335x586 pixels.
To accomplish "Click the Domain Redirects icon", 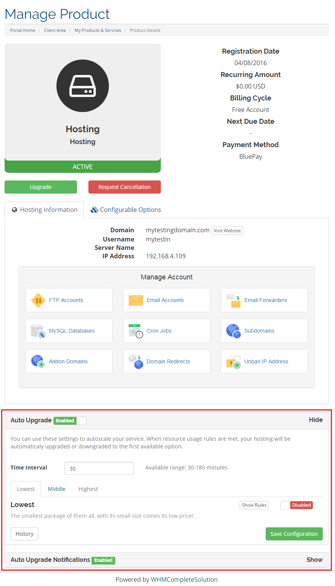I will (x=136, y=362).
